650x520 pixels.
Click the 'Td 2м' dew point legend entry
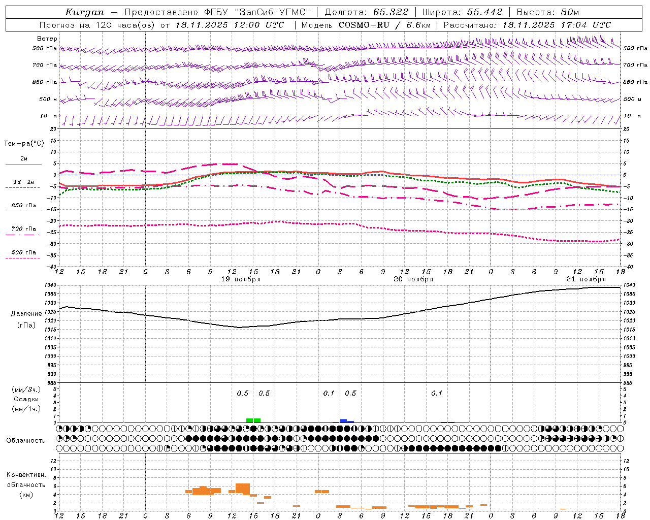click(24, 182)
